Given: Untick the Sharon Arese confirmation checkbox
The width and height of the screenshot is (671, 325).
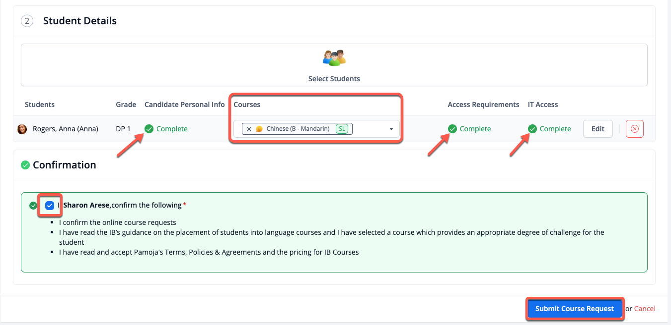Looking at the screenshot, I should (50, 205).
